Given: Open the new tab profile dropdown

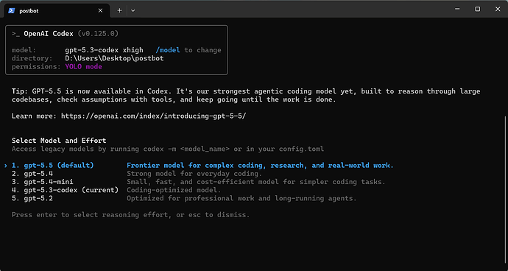Looking at the screenshot, I should click(x=133, y=10).
